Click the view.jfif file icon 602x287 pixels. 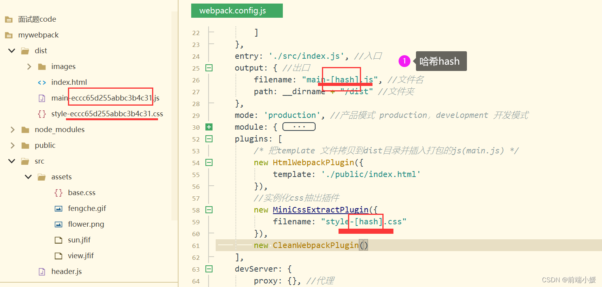[58, 256]
